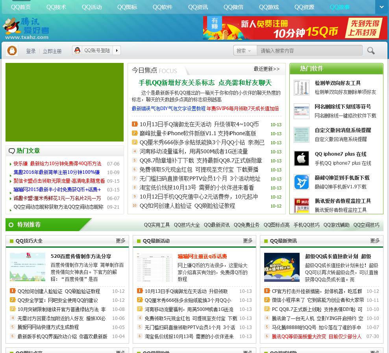Screen dimensions: 389x353
Task: Click the orange user avatar icon
Action: click(x=12, y=51)
